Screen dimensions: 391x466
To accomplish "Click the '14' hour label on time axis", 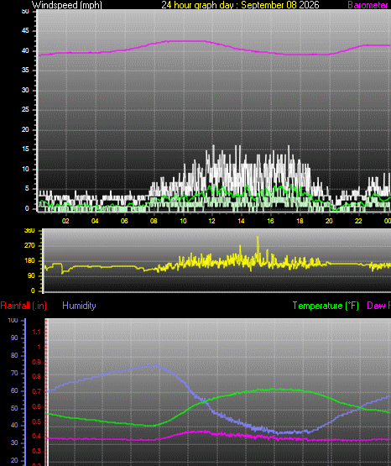I will 241,221.
